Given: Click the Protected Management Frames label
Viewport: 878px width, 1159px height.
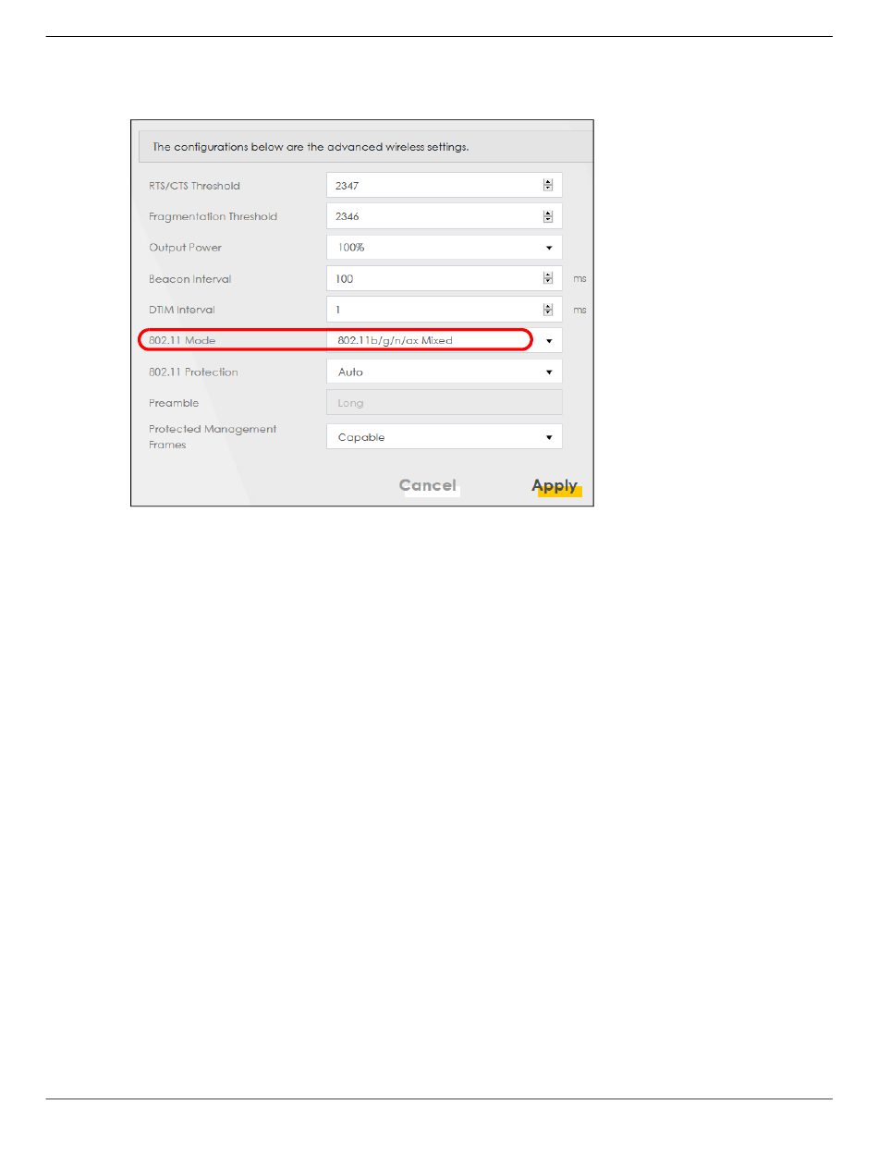Looking at the screenshot, I should click(213, 436).
